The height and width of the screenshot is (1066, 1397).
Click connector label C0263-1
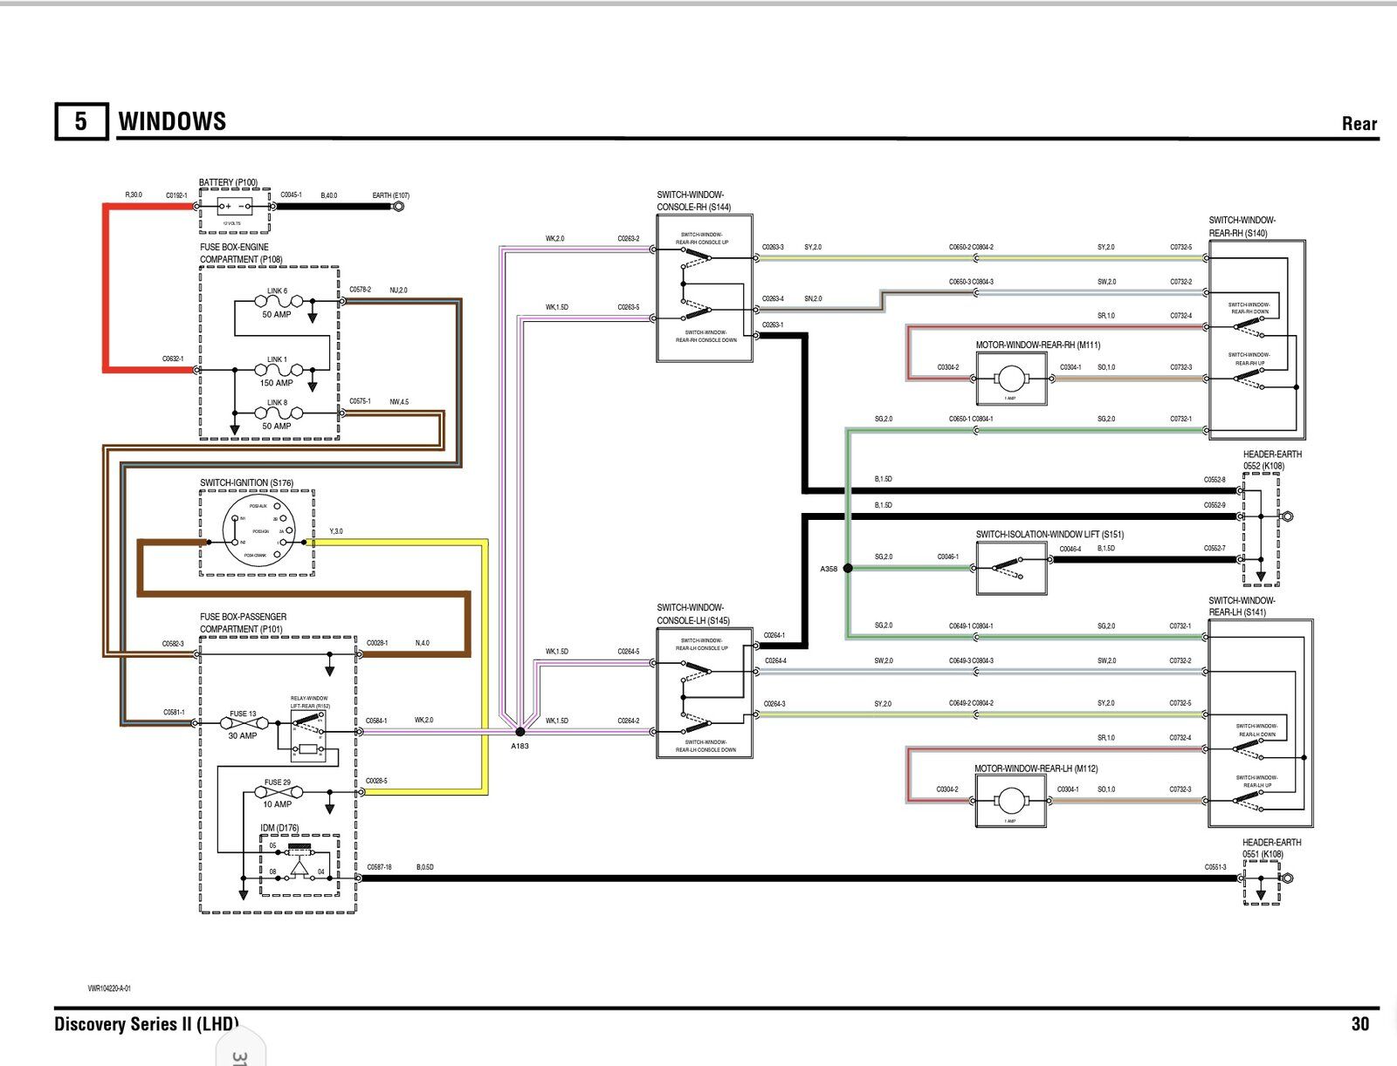(x=773, y=325)
